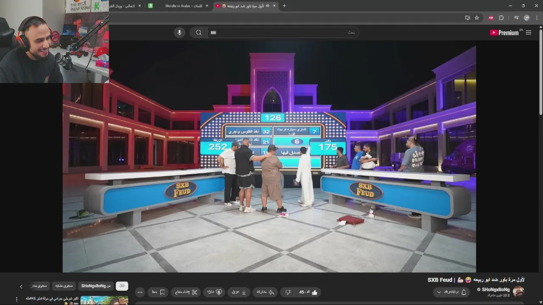The width and height of the screenshot is (543, 305).
Task: Start voice search with the microphone icon
Action: tap(179, 33)
